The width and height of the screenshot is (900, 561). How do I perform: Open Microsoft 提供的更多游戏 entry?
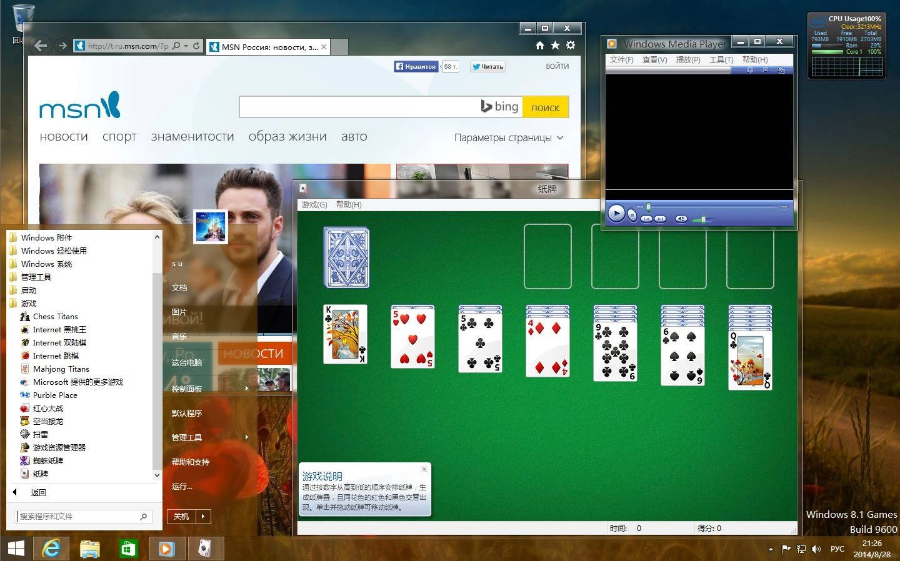[x=72, y=382]
